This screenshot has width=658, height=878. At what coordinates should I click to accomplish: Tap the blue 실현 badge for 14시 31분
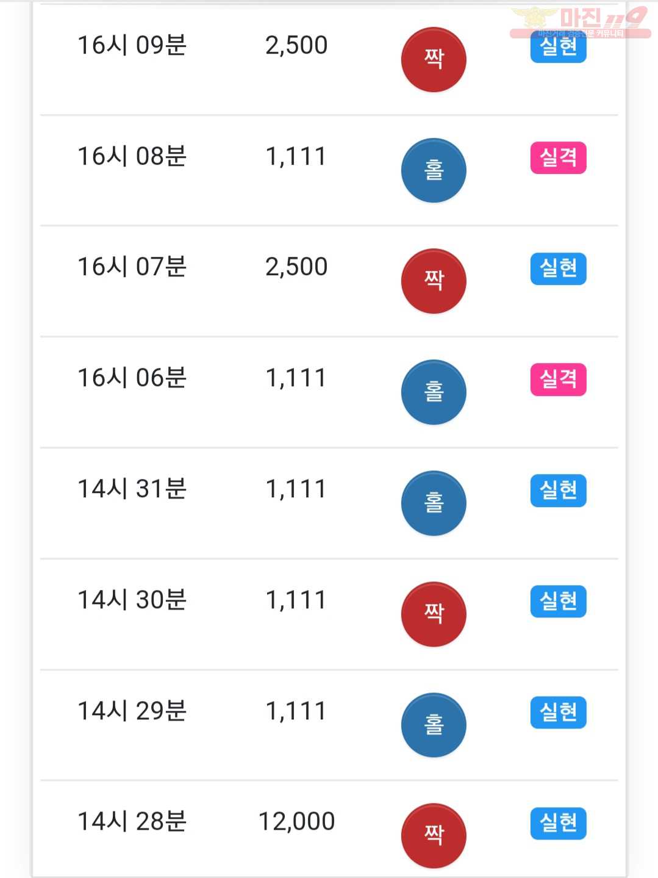pyautogui.click(x=558, y=491)
